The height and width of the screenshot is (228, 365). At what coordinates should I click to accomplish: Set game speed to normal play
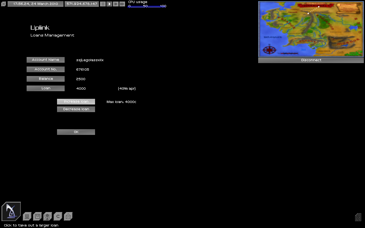[x=109, y=4]
